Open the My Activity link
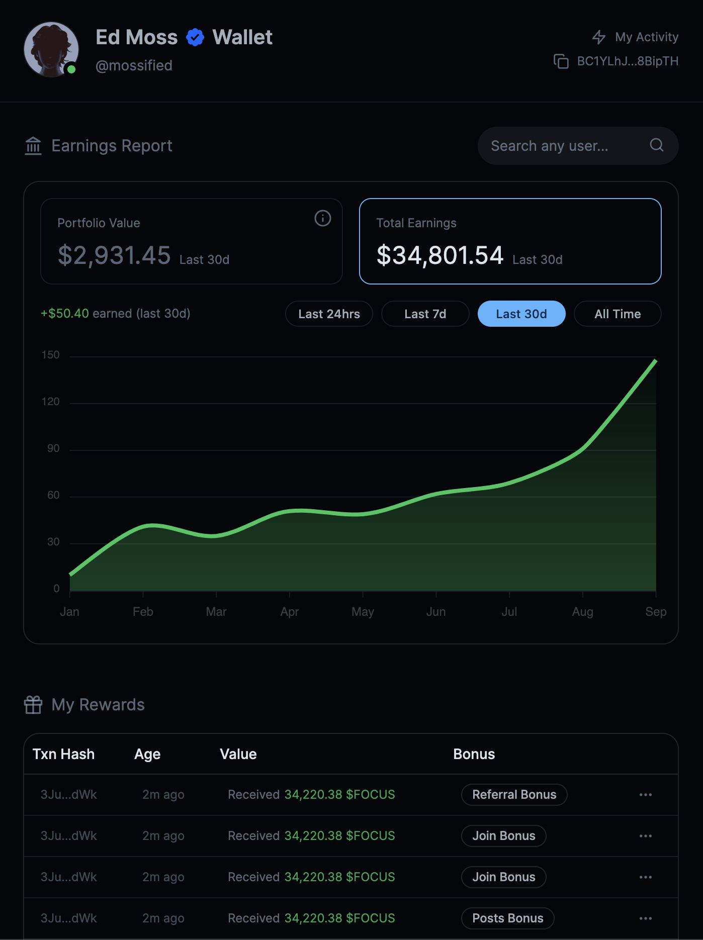 (646, 37)
